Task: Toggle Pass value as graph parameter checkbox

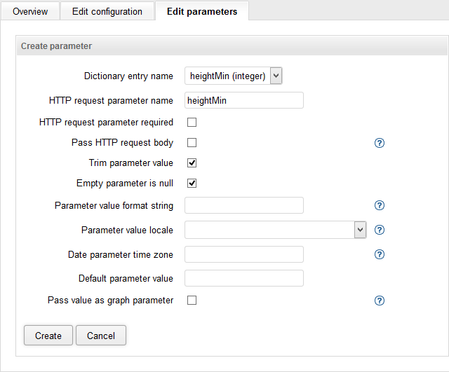Action: point(192,301)
